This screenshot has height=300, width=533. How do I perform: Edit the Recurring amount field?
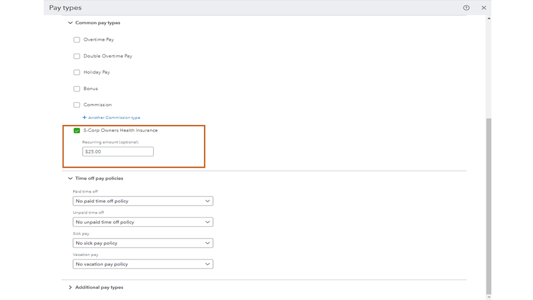tap(118, 152)
